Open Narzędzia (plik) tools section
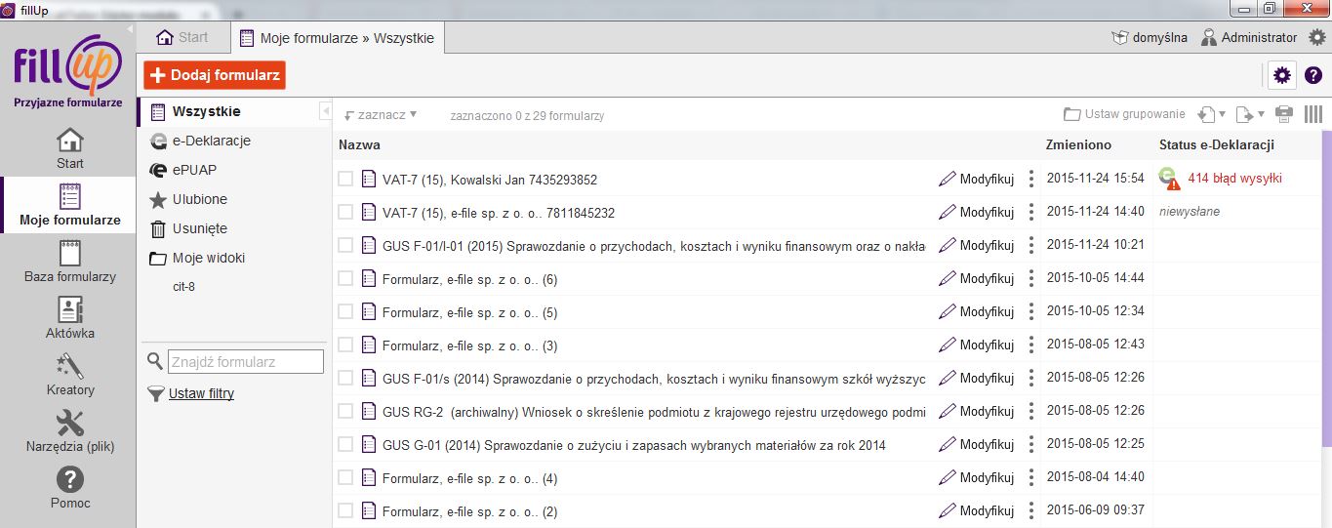Viewport: 1332px width, 528px height. 69,431
